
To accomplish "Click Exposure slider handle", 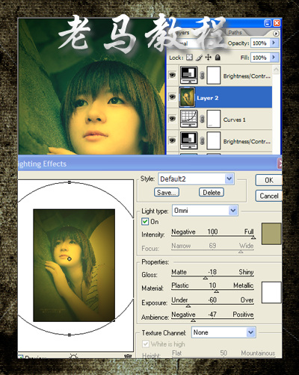I will click(x=188, y=306).
